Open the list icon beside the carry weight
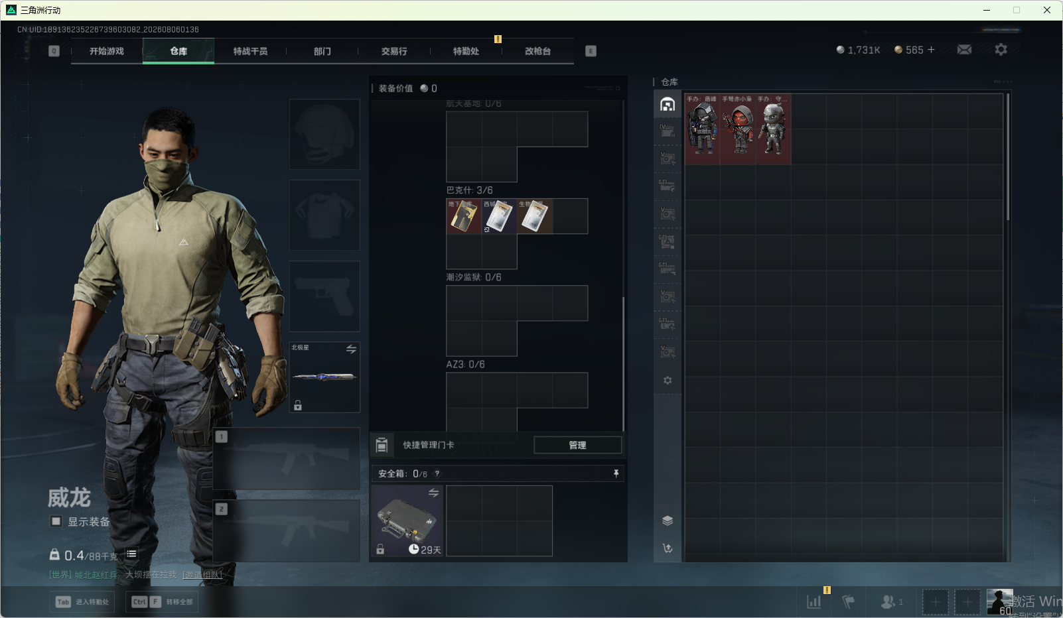 (x=131, y=554)
